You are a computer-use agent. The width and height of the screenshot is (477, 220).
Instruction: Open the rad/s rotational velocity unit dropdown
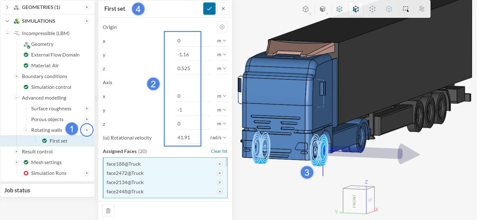pos(218,138)
